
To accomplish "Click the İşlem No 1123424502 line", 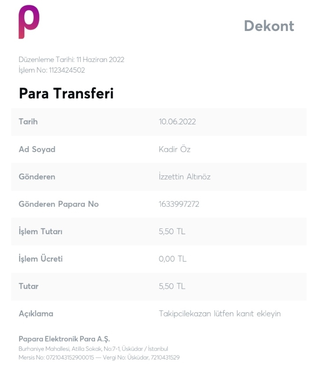I will point(52,70).
